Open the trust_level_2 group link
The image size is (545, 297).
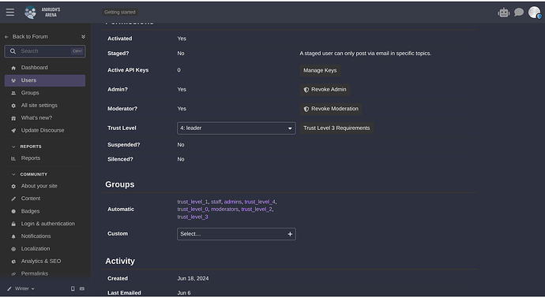point(257,210)
